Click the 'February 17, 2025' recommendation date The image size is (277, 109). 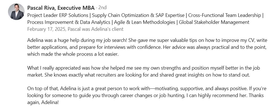click(46, 29)
